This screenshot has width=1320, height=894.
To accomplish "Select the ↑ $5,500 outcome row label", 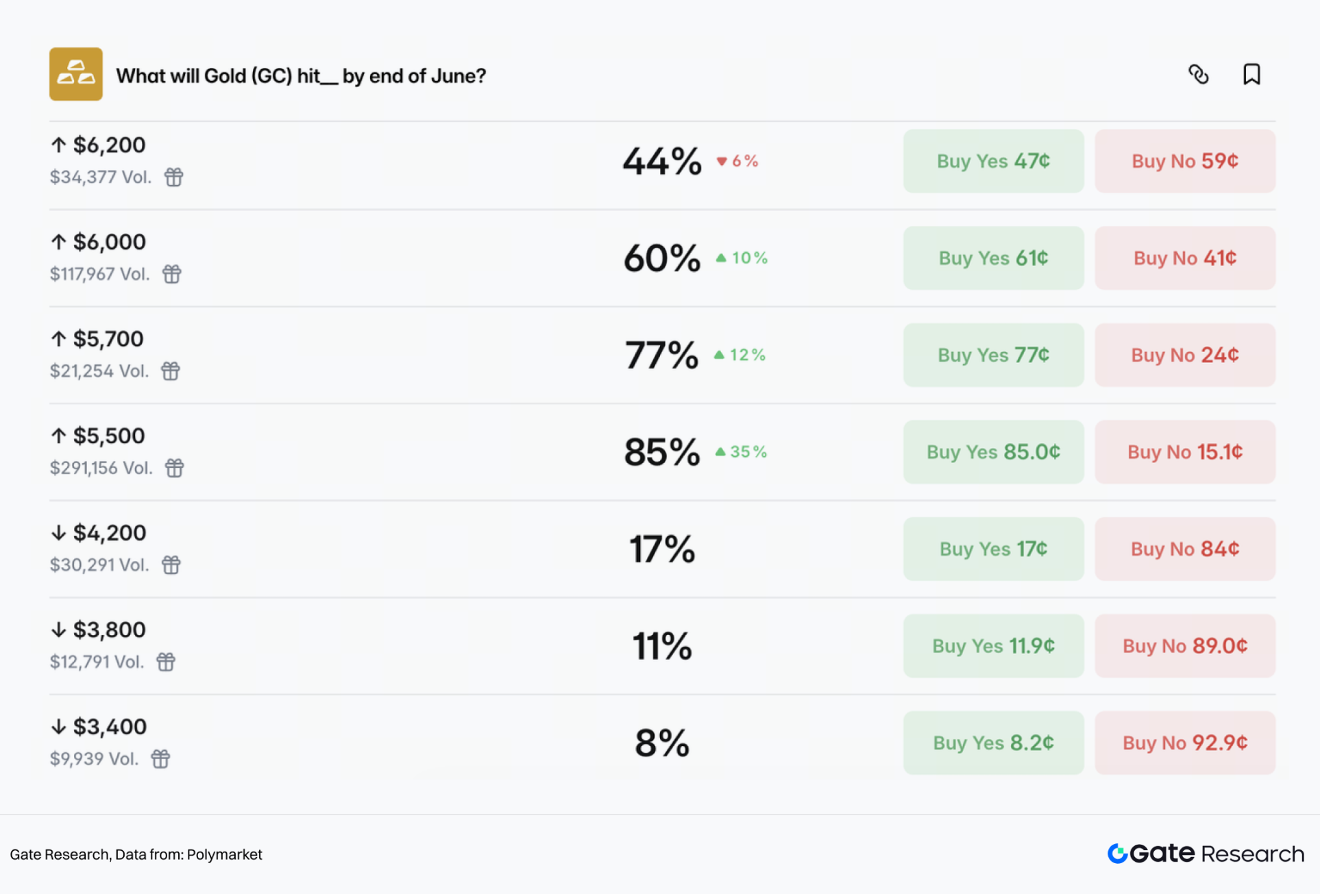I will 98,436.
